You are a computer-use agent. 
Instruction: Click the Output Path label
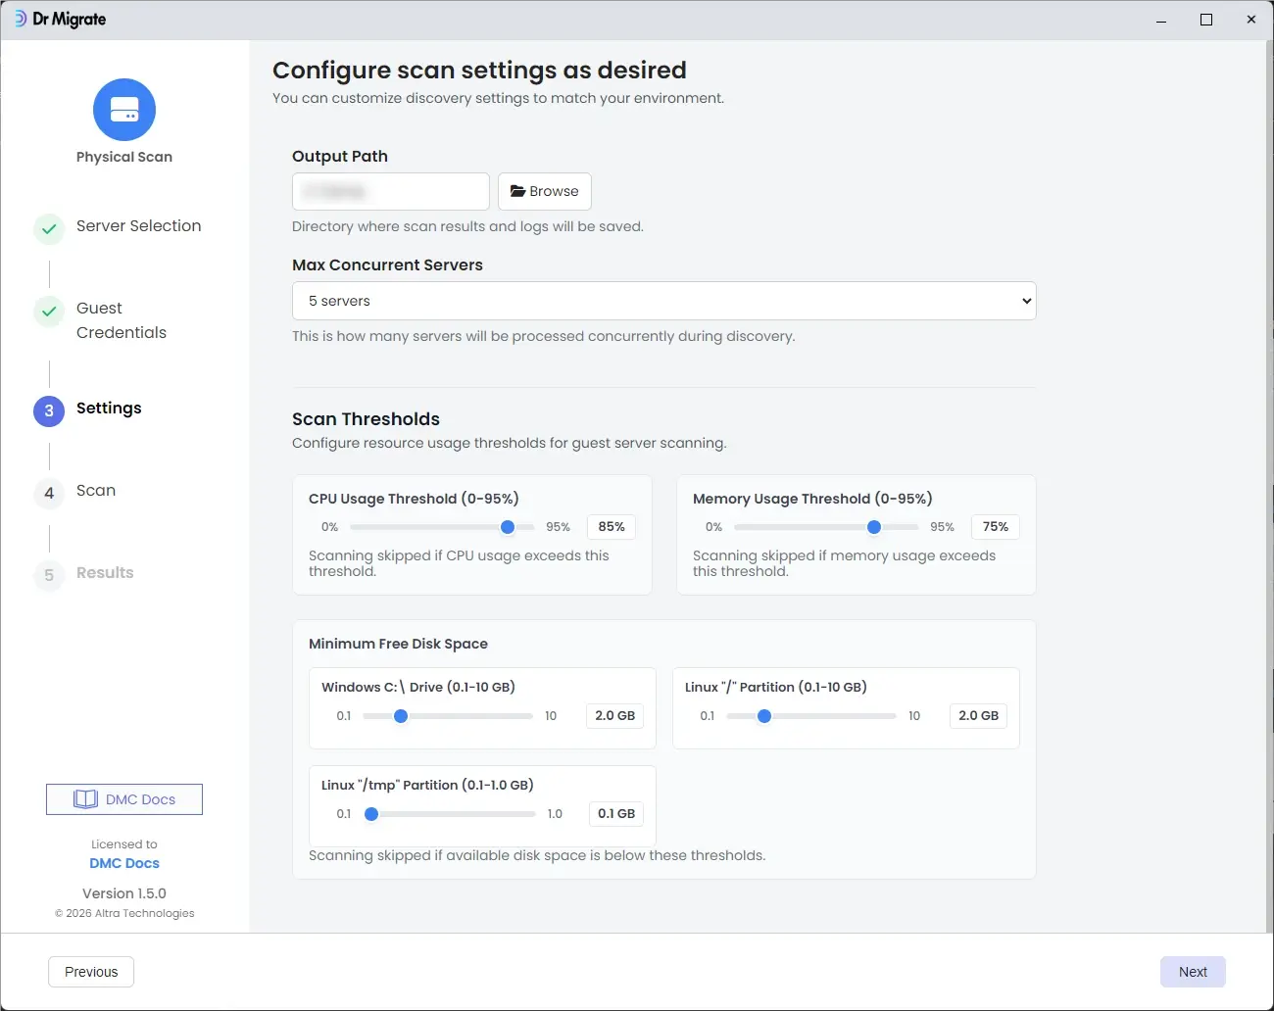pos(340,156)
